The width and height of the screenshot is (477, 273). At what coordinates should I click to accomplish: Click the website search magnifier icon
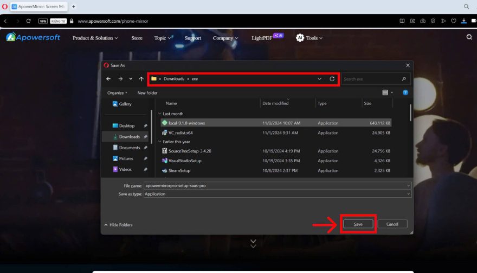tap(469, 37)
